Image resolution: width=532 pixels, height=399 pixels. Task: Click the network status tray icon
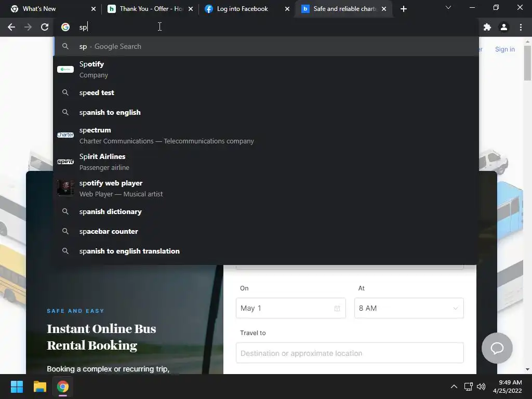pyautogui.click(x=469, y=387)
